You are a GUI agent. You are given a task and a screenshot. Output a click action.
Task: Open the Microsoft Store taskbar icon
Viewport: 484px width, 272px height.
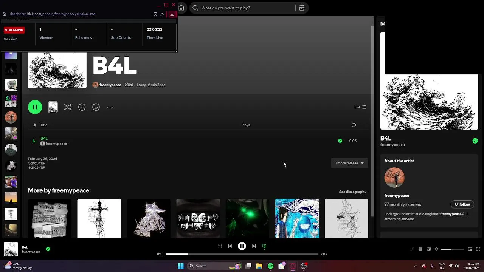282,266
